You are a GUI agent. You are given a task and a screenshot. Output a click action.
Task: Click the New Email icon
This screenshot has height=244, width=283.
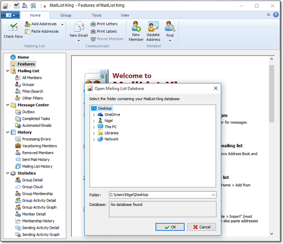tap(79, 27)
